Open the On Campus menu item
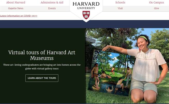The width and height of the screenshot is (169, 104). click(x=156, y=3)
